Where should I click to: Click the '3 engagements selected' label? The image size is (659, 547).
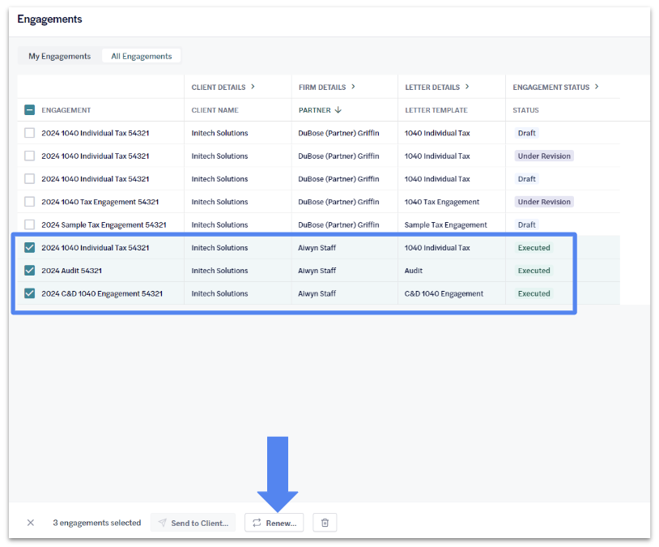96,523
